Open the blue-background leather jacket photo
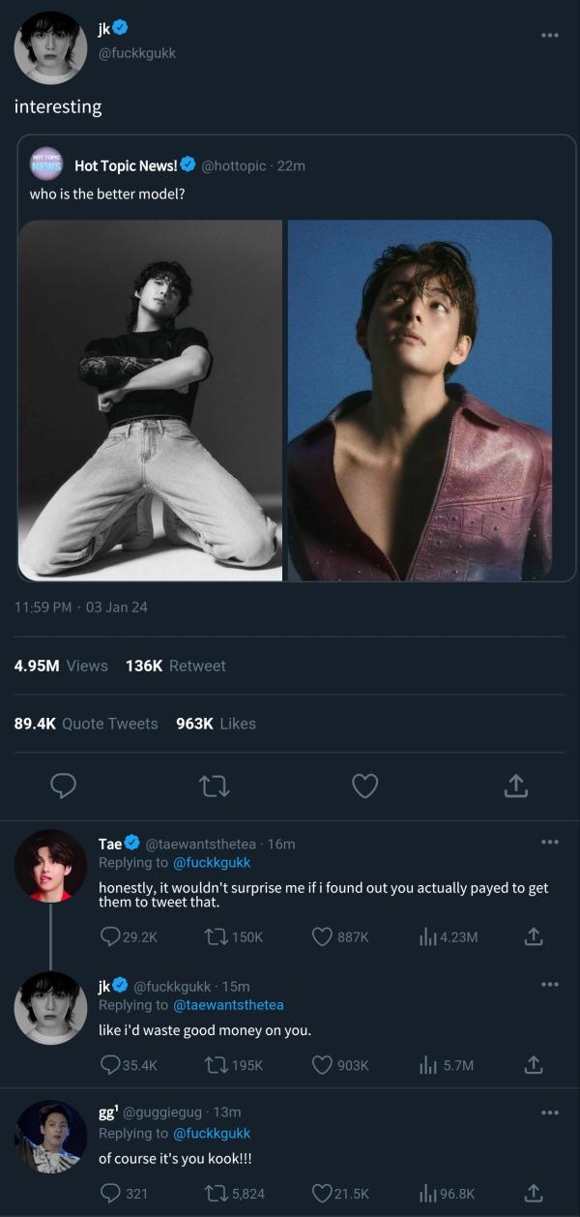The width and height of the screenshot is (580, 1217). point(420,400)
